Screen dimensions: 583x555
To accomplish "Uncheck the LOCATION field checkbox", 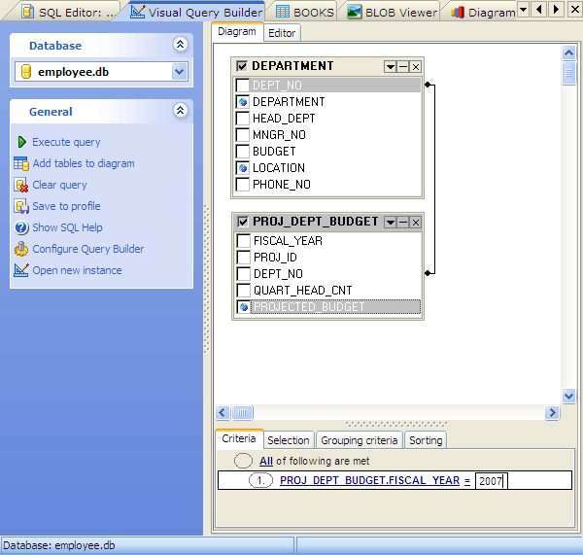I will coord(242,168).
